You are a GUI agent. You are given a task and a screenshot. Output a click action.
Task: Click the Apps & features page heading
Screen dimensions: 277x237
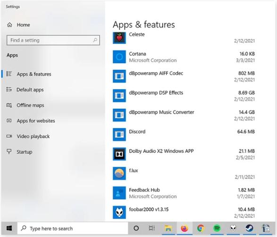point(144,25)
